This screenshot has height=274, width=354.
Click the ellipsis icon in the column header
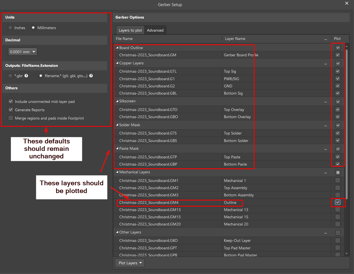coord(325,39)
